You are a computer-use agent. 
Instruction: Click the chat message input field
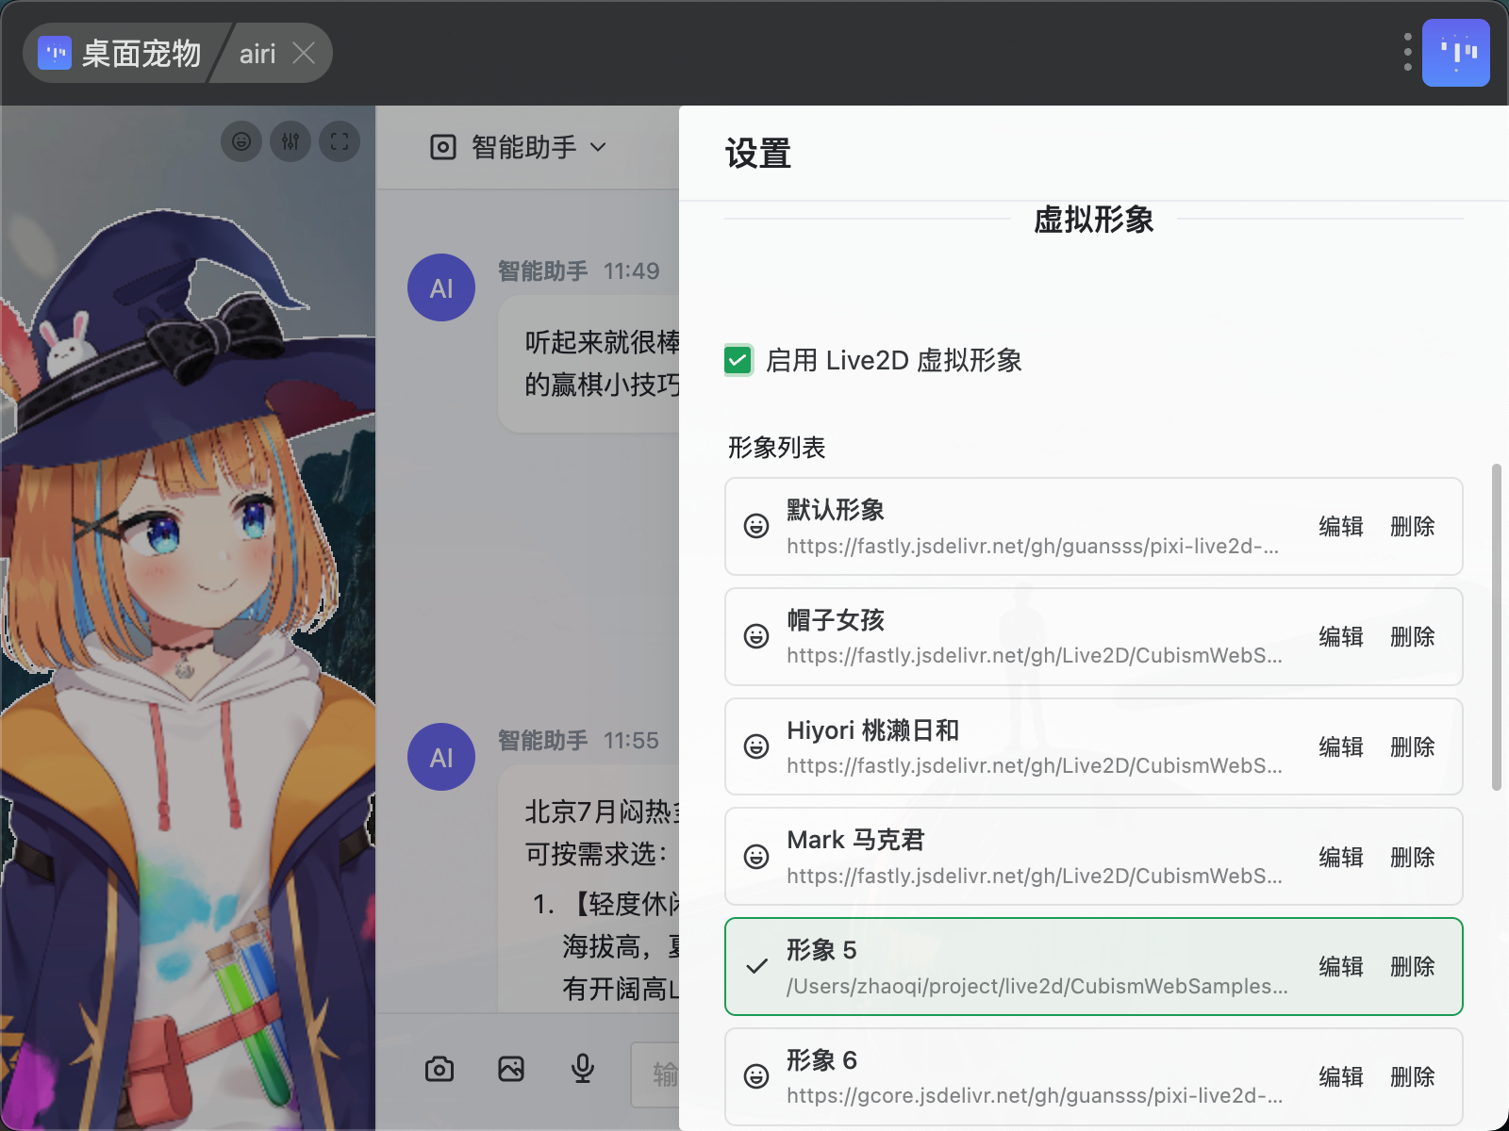655,1074
